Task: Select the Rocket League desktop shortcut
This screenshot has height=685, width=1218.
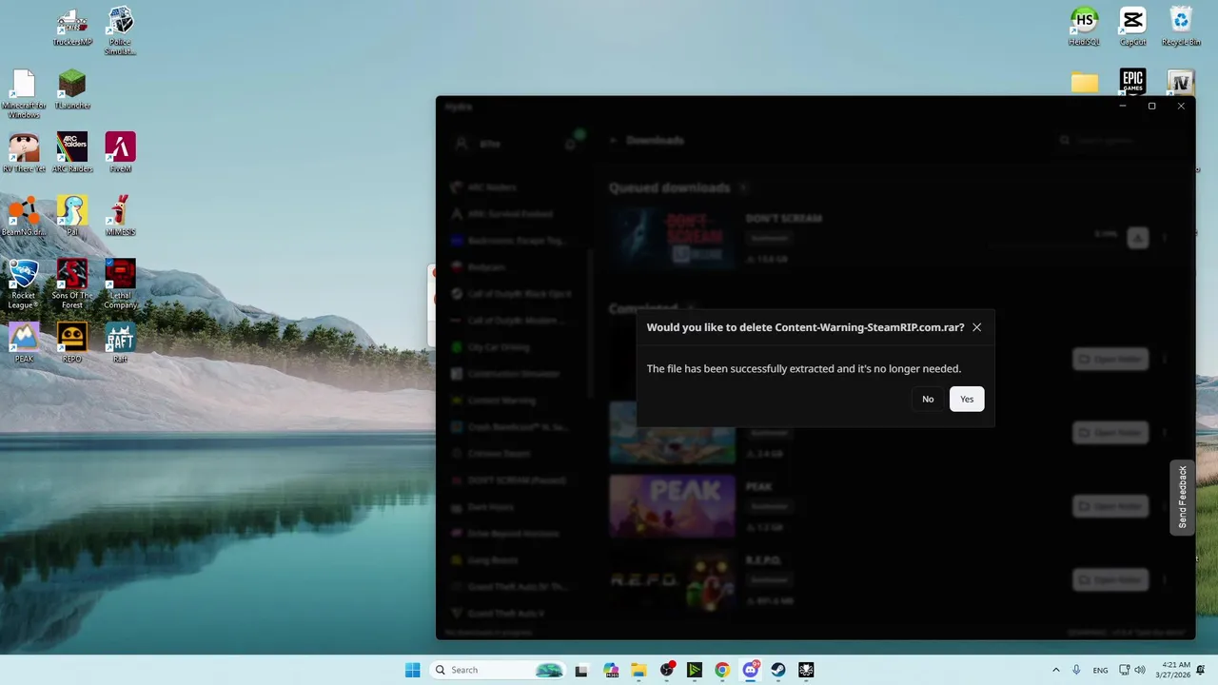Action: coord(24,284)
